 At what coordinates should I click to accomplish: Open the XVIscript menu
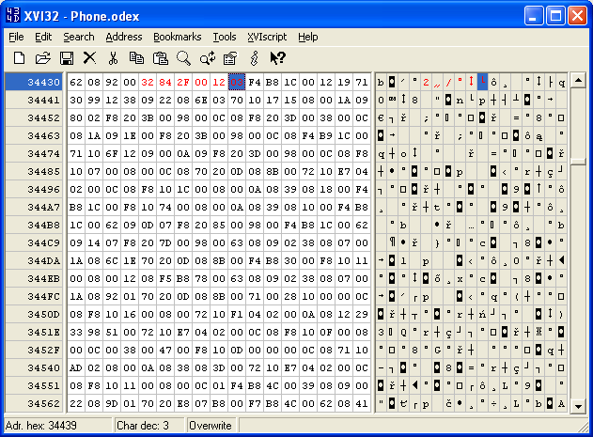pyautogui.click(x=268, y=37)
